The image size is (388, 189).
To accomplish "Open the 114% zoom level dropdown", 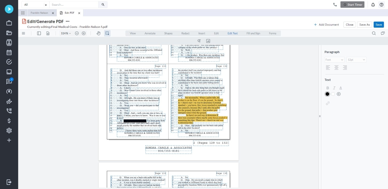I will point(66,33).
